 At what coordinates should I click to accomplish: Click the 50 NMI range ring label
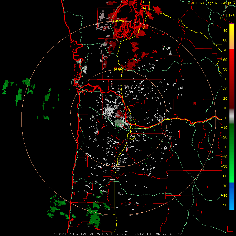tap(119, 69)
